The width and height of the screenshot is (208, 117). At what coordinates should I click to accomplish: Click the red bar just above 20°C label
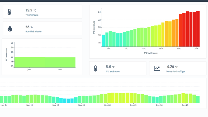point(180,30)
